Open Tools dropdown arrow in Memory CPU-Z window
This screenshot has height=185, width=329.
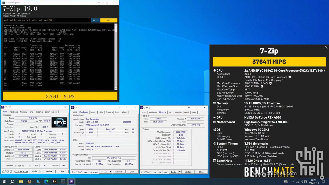coord(180,172)
